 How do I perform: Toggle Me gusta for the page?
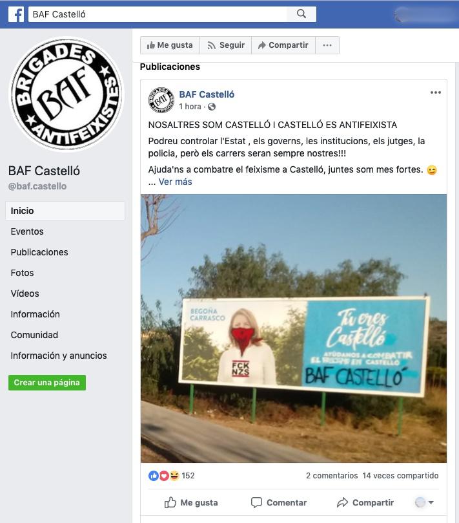170,45
